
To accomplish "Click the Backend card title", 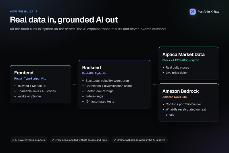I will (x=91, y=68).
